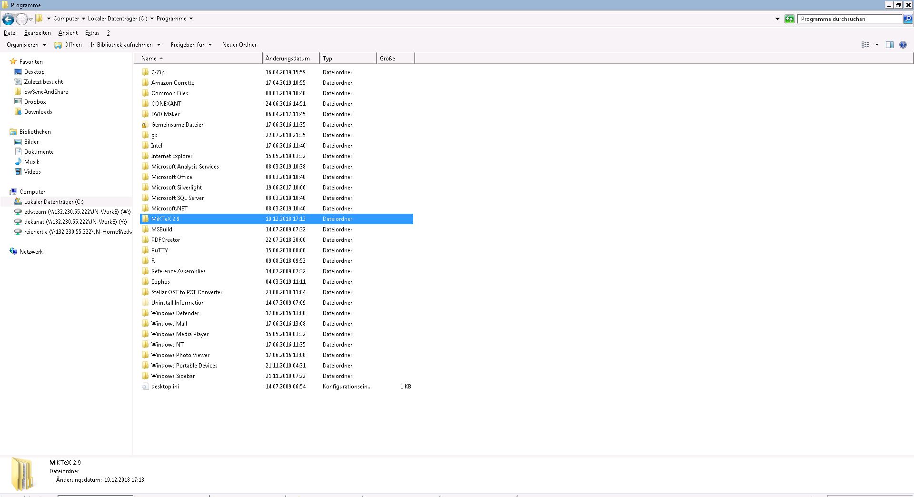Open the Freigeben für dropdown
This screenshot has width=914, height=497.
[x=191, y=45]
